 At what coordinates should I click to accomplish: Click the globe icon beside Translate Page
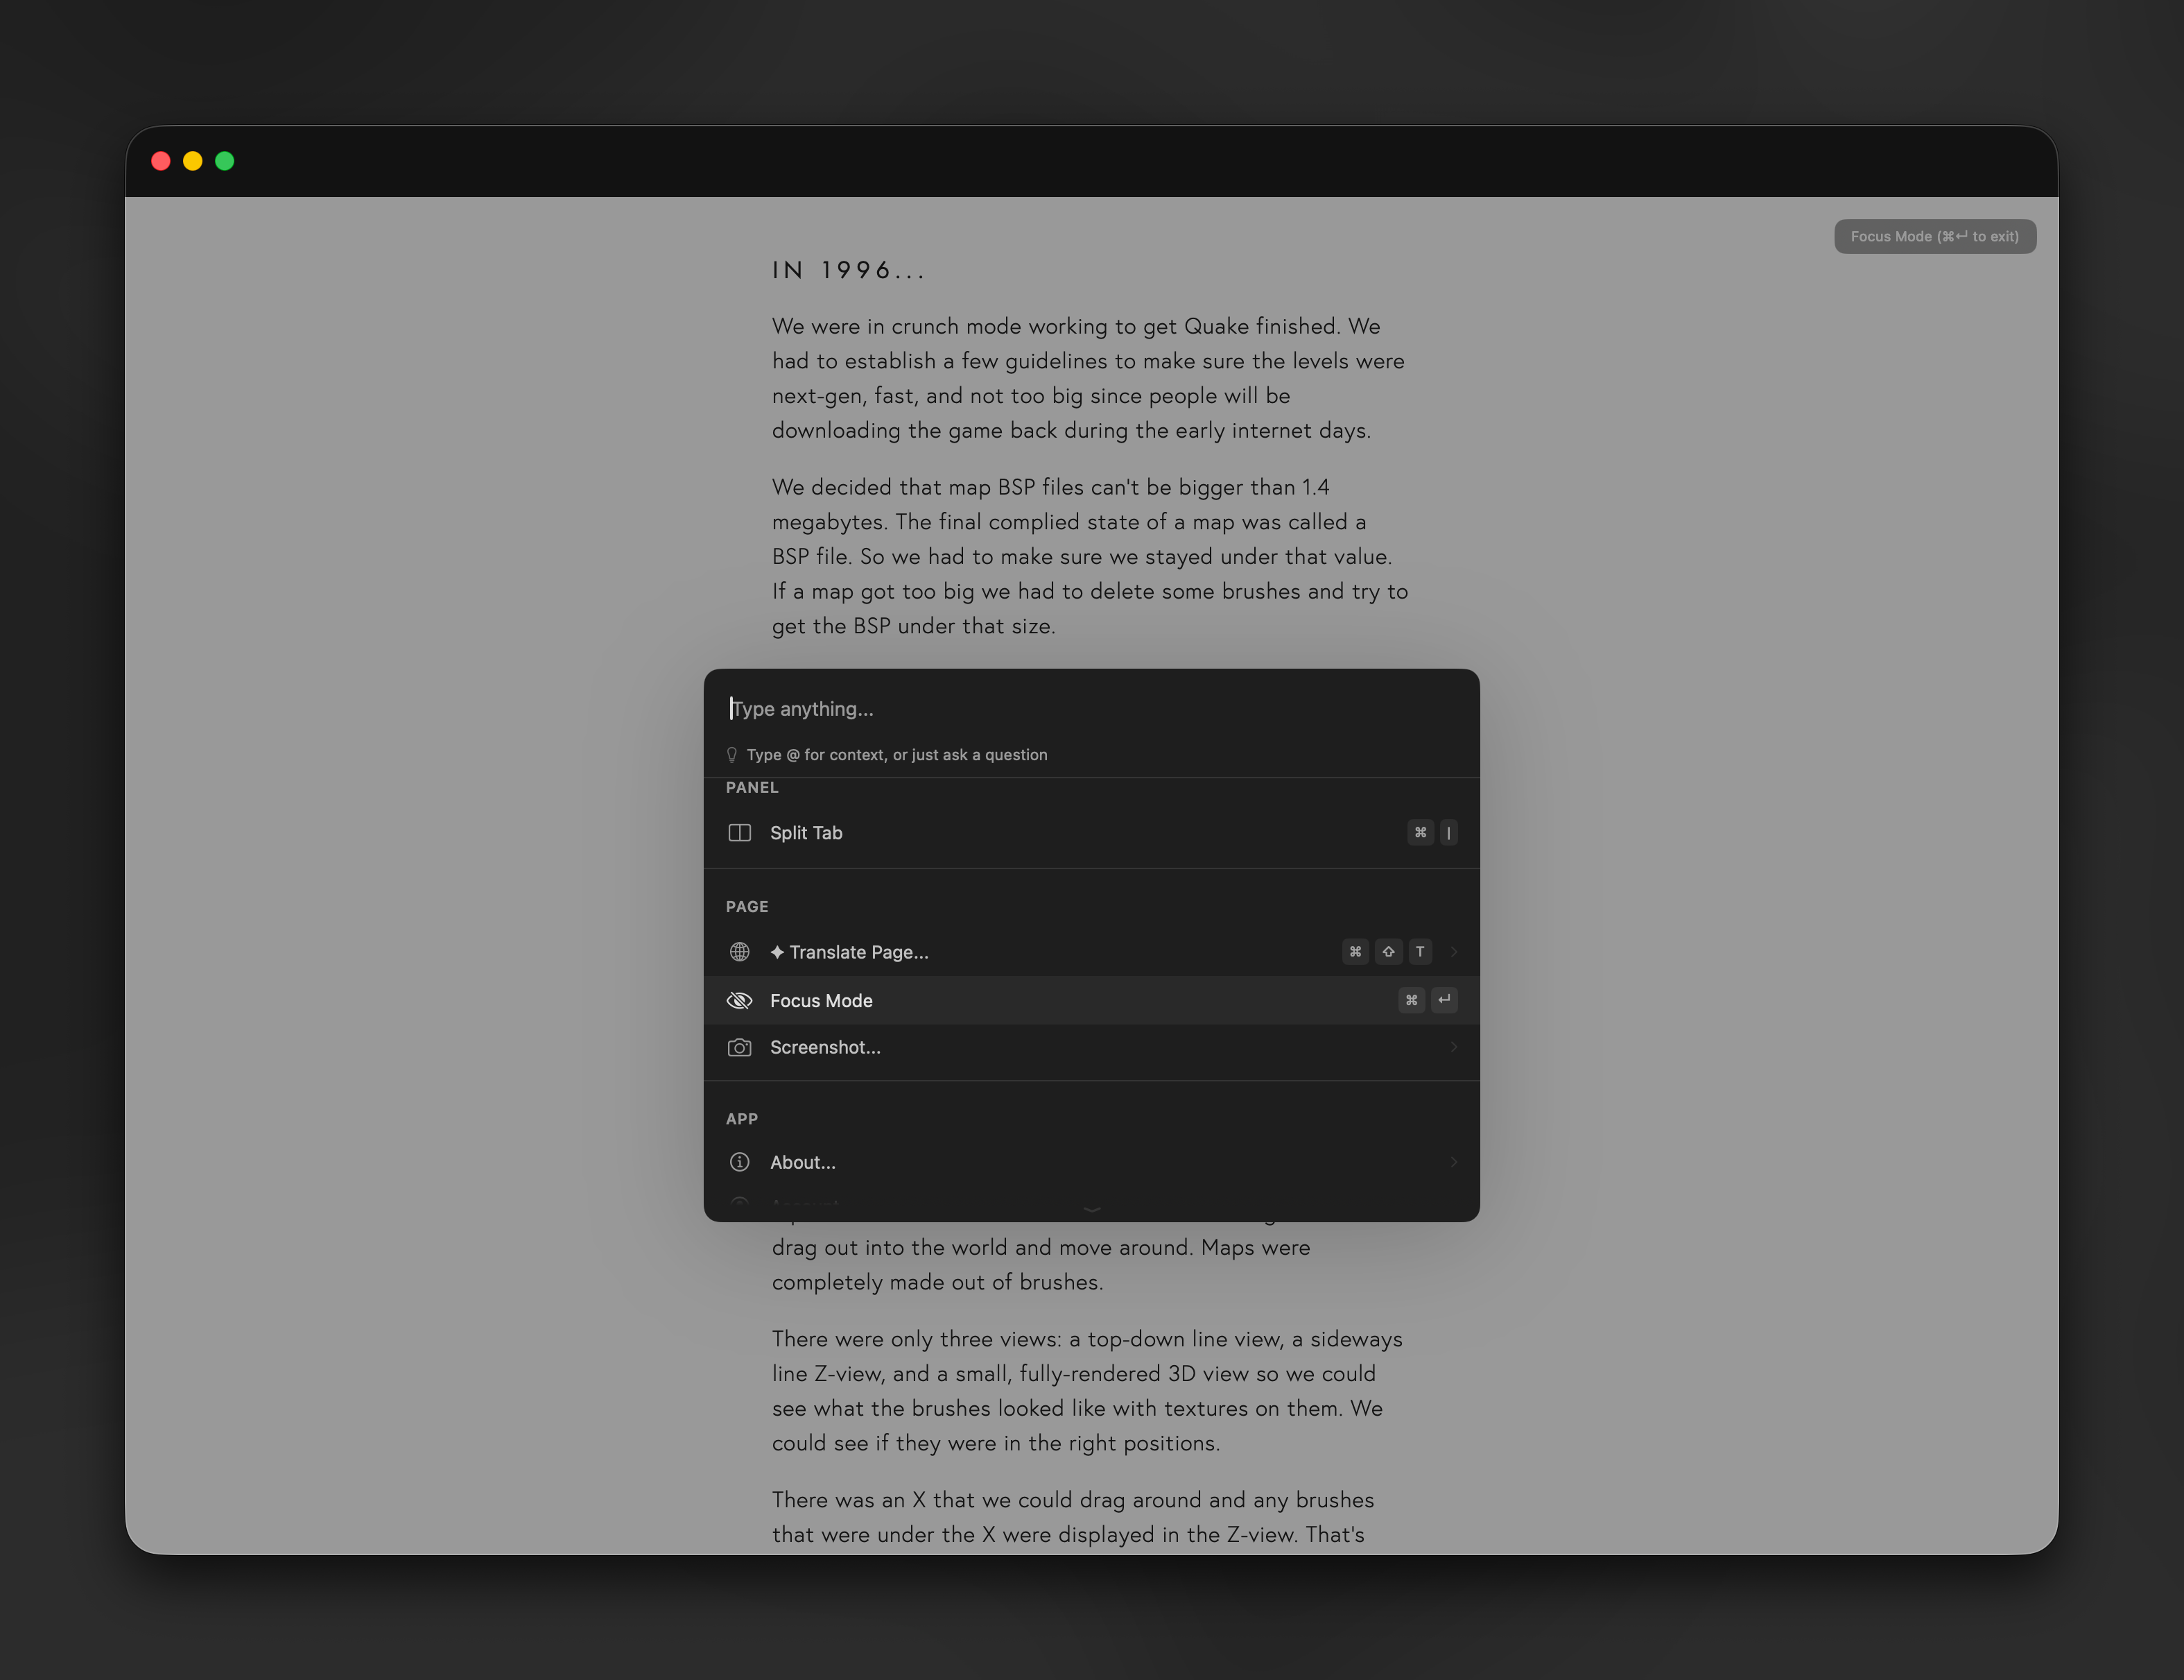pyautogui.click(x=738, y=952)
